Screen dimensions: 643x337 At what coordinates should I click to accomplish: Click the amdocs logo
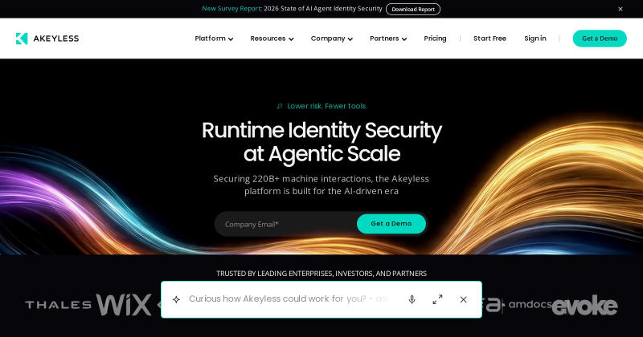click(x=530, y=304)
